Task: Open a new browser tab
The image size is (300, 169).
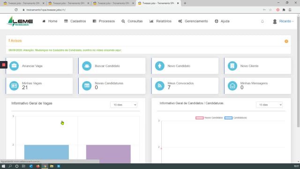Action: click(x=185, y=3)
